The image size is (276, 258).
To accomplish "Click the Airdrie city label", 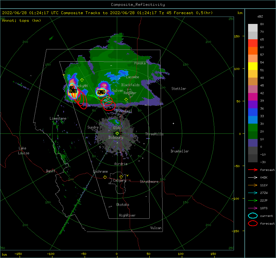I will (121, 164).
